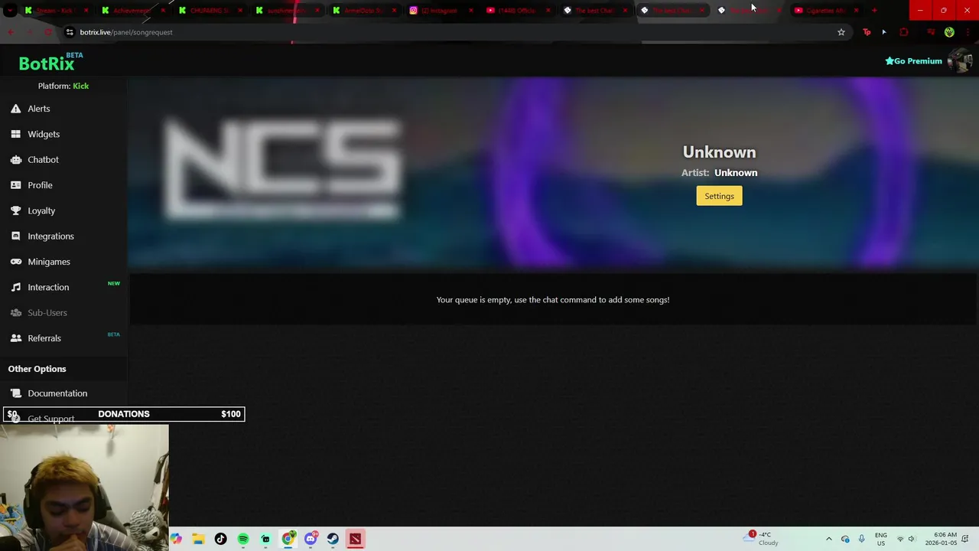Open Chrome from the taskbar
This screenshot has height=551, width=979.
[x=288, y=539]
